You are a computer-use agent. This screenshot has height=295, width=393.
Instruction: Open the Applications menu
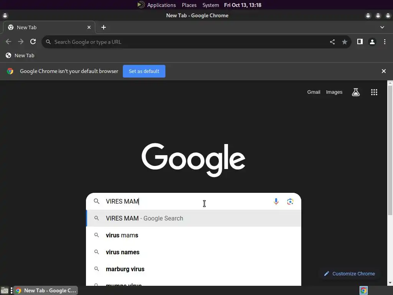coord(162,5)
